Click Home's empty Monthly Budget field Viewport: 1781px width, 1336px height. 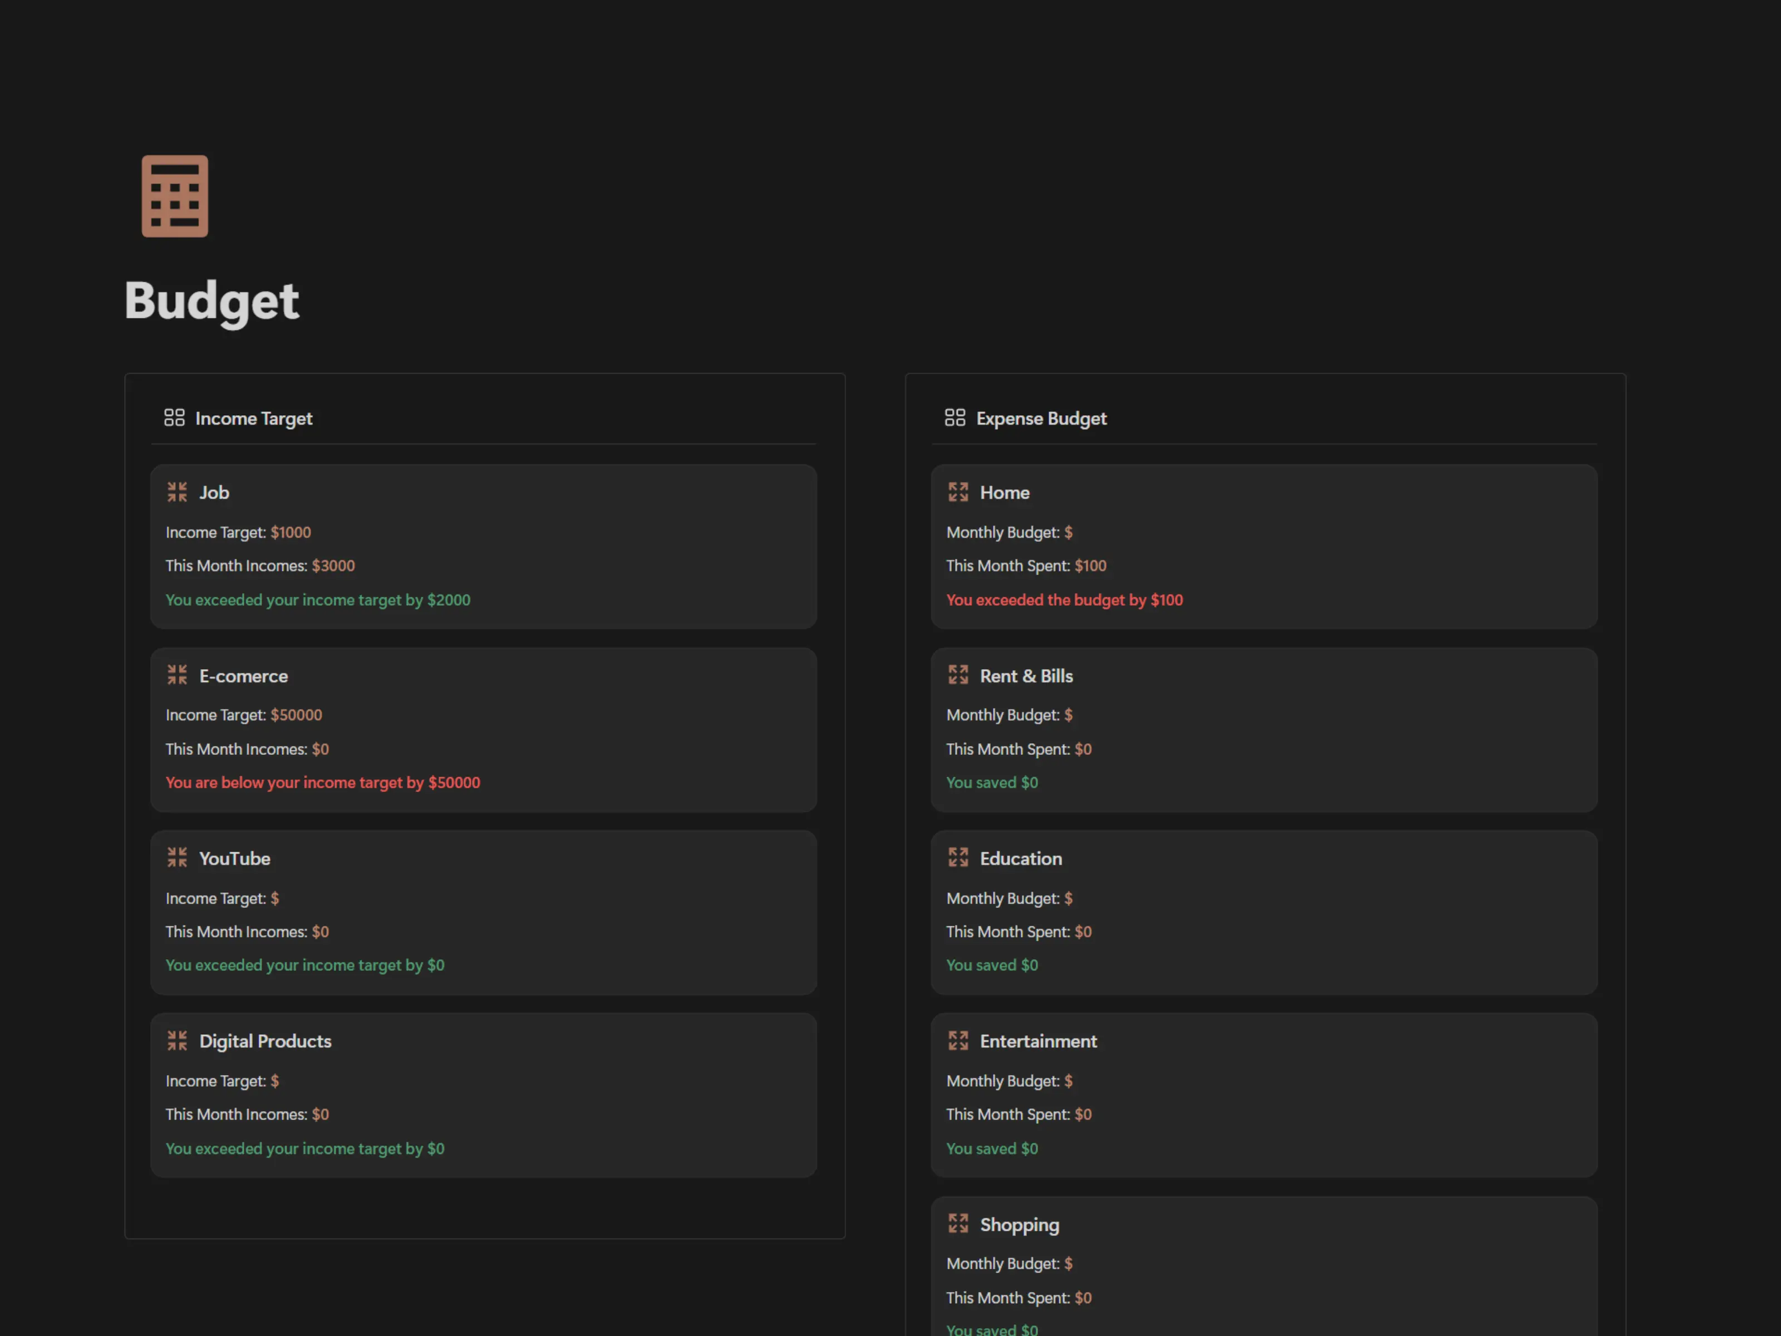click(1069, 532)
